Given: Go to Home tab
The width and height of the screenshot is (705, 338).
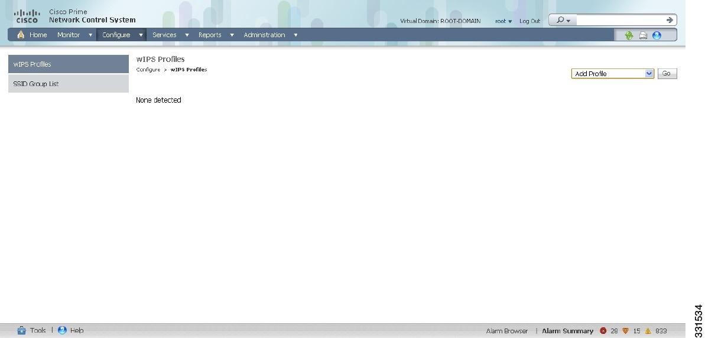Looking at the screenshot, I should click(38, 35).
